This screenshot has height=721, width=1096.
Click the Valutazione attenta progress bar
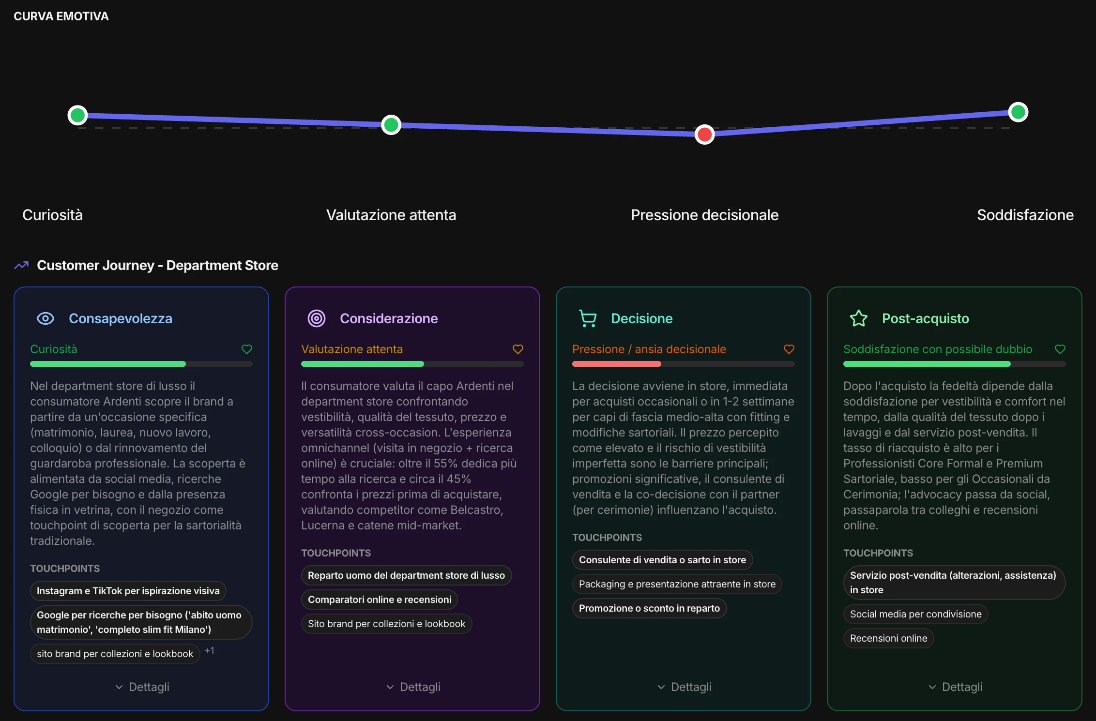click(412, 364)
